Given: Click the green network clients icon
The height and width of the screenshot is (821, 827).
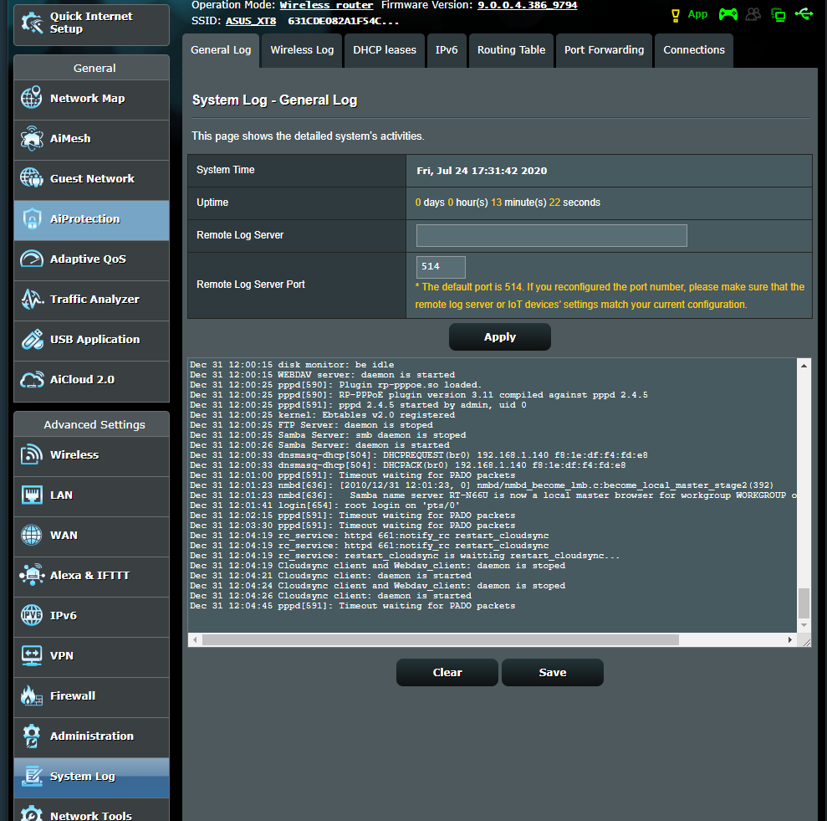Looking at the screenshot, I should pos(779,15).
